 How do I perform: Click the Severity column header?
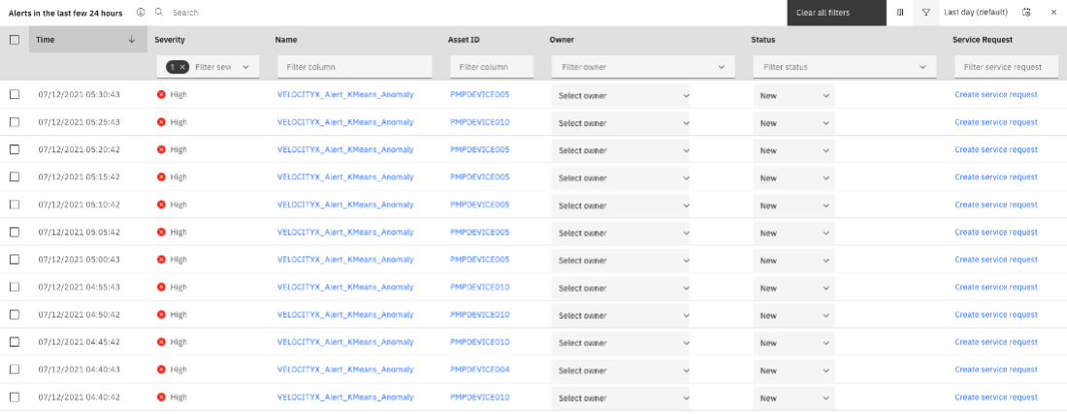coord(170,40)
